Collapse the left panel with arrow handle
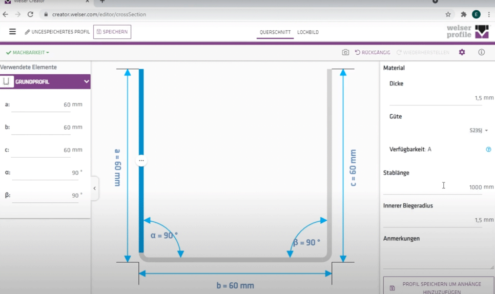Viewport: 495px width, 294px height. pos(95,188)
